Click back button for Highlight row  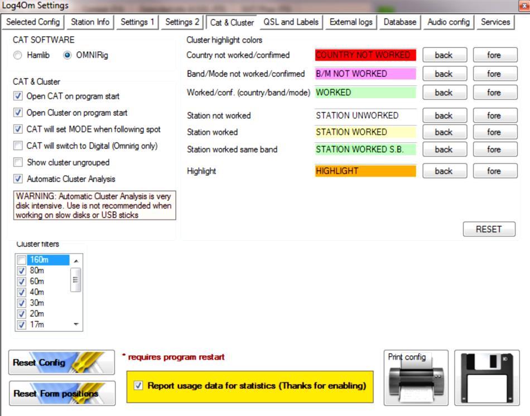click(445, 171)
